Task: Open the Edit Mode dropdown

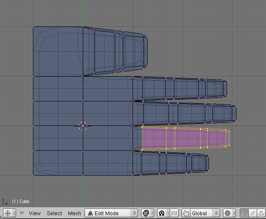Action: click(111, 213)
